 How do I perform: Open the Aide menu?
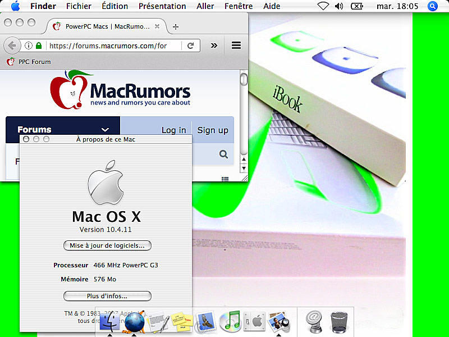(272, 6)
